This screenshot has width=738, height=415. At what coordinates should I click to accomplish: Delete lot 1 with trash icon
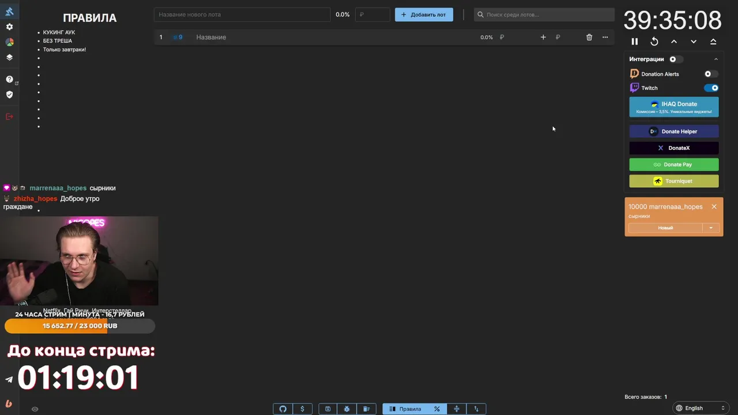click(x=589, y=37)
